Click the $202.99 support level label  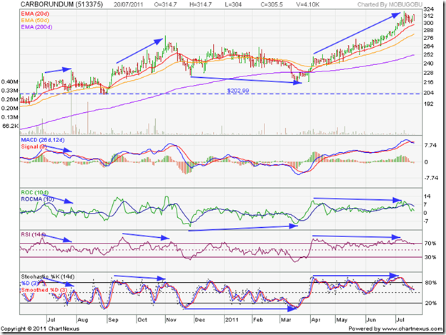[238, 91]
